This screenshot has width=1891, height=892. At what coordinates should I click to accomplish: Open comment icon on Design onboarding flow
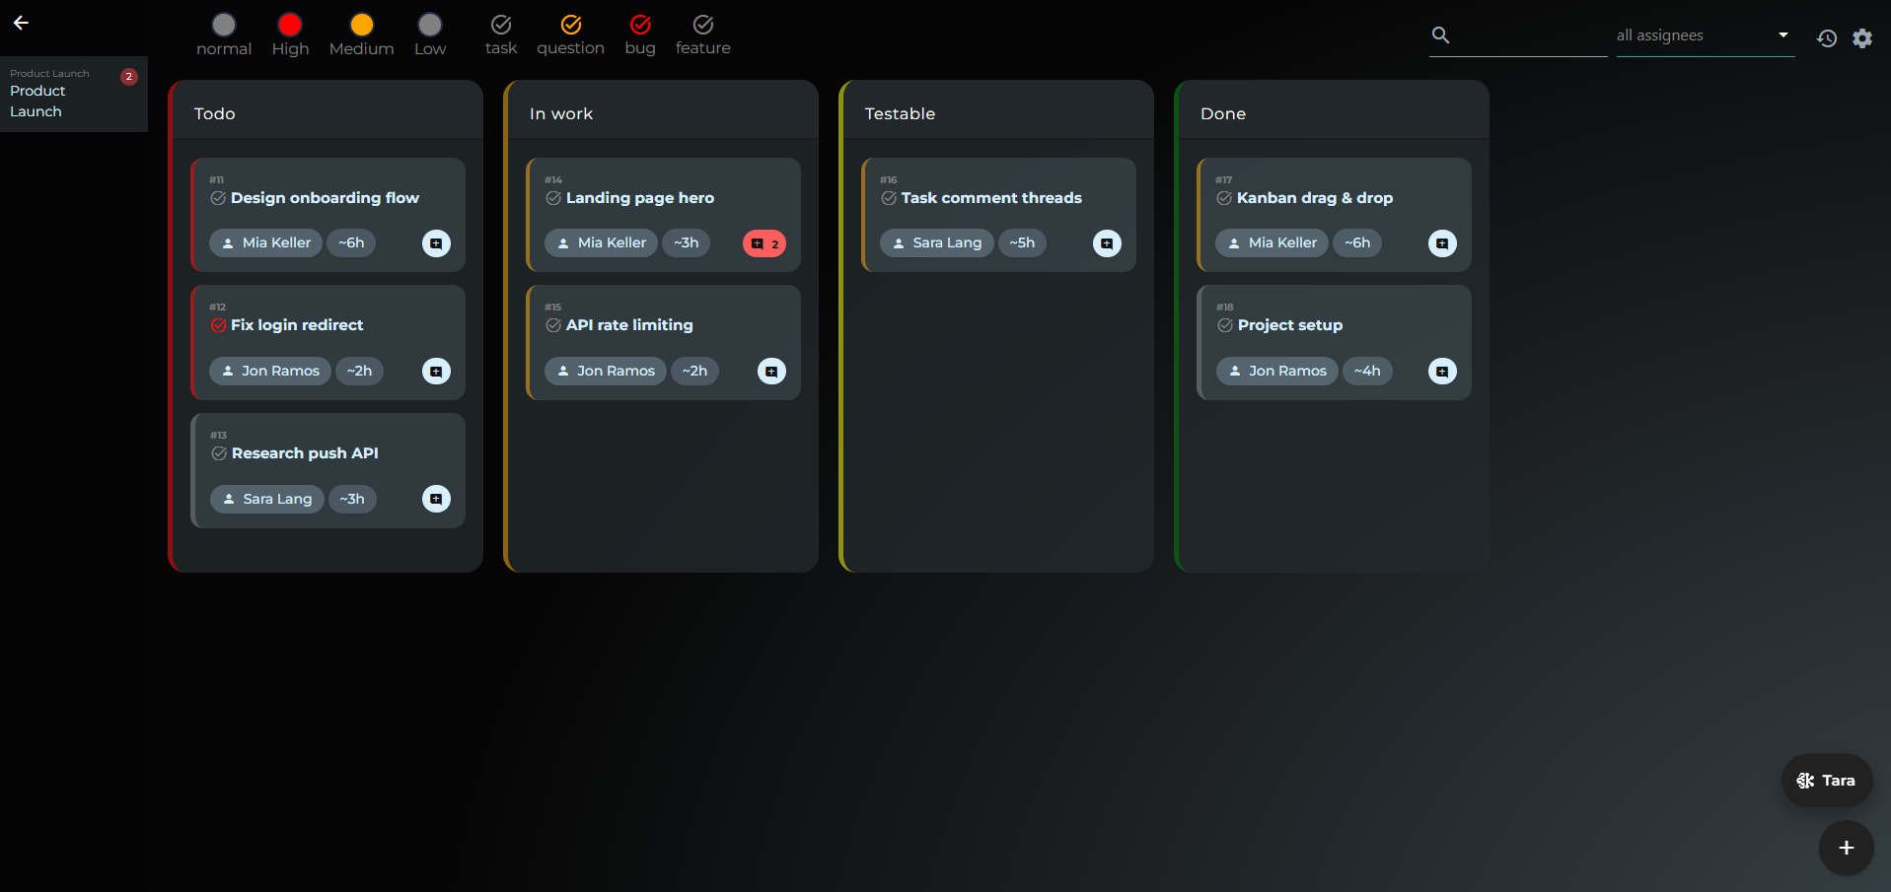point(436,243)
